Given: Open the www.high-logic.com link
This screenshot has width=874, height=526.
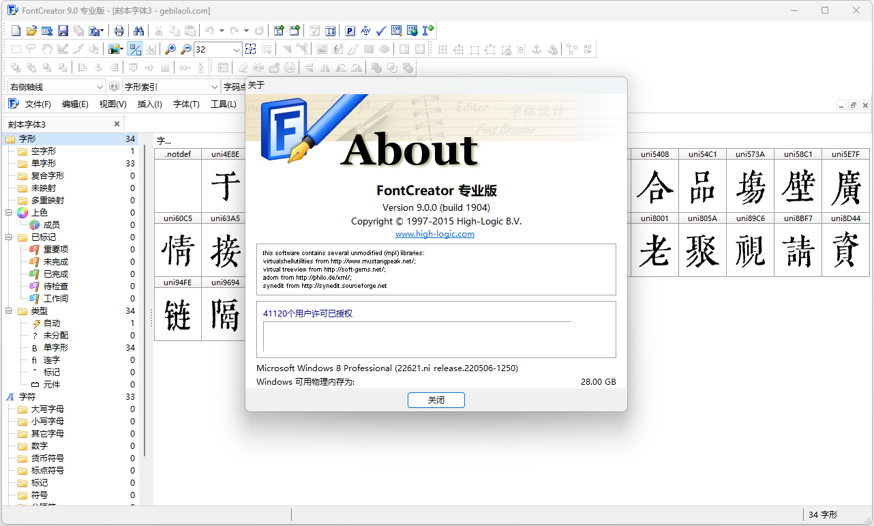Looking at the screenshot, I should [435, 234].
